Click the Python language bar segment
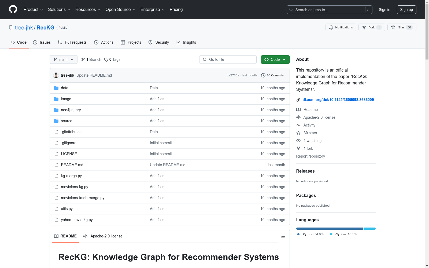The width and height of the screenshot is (429, 268). [330, 229]
